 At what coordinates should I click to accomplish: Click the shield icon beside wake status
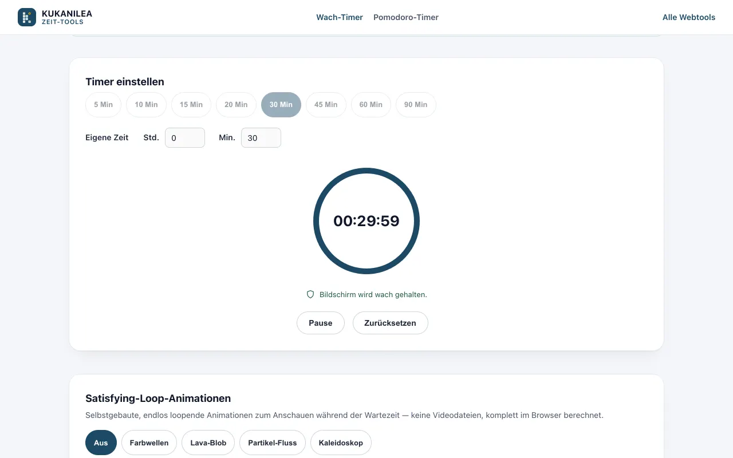(x=310, y=294)
